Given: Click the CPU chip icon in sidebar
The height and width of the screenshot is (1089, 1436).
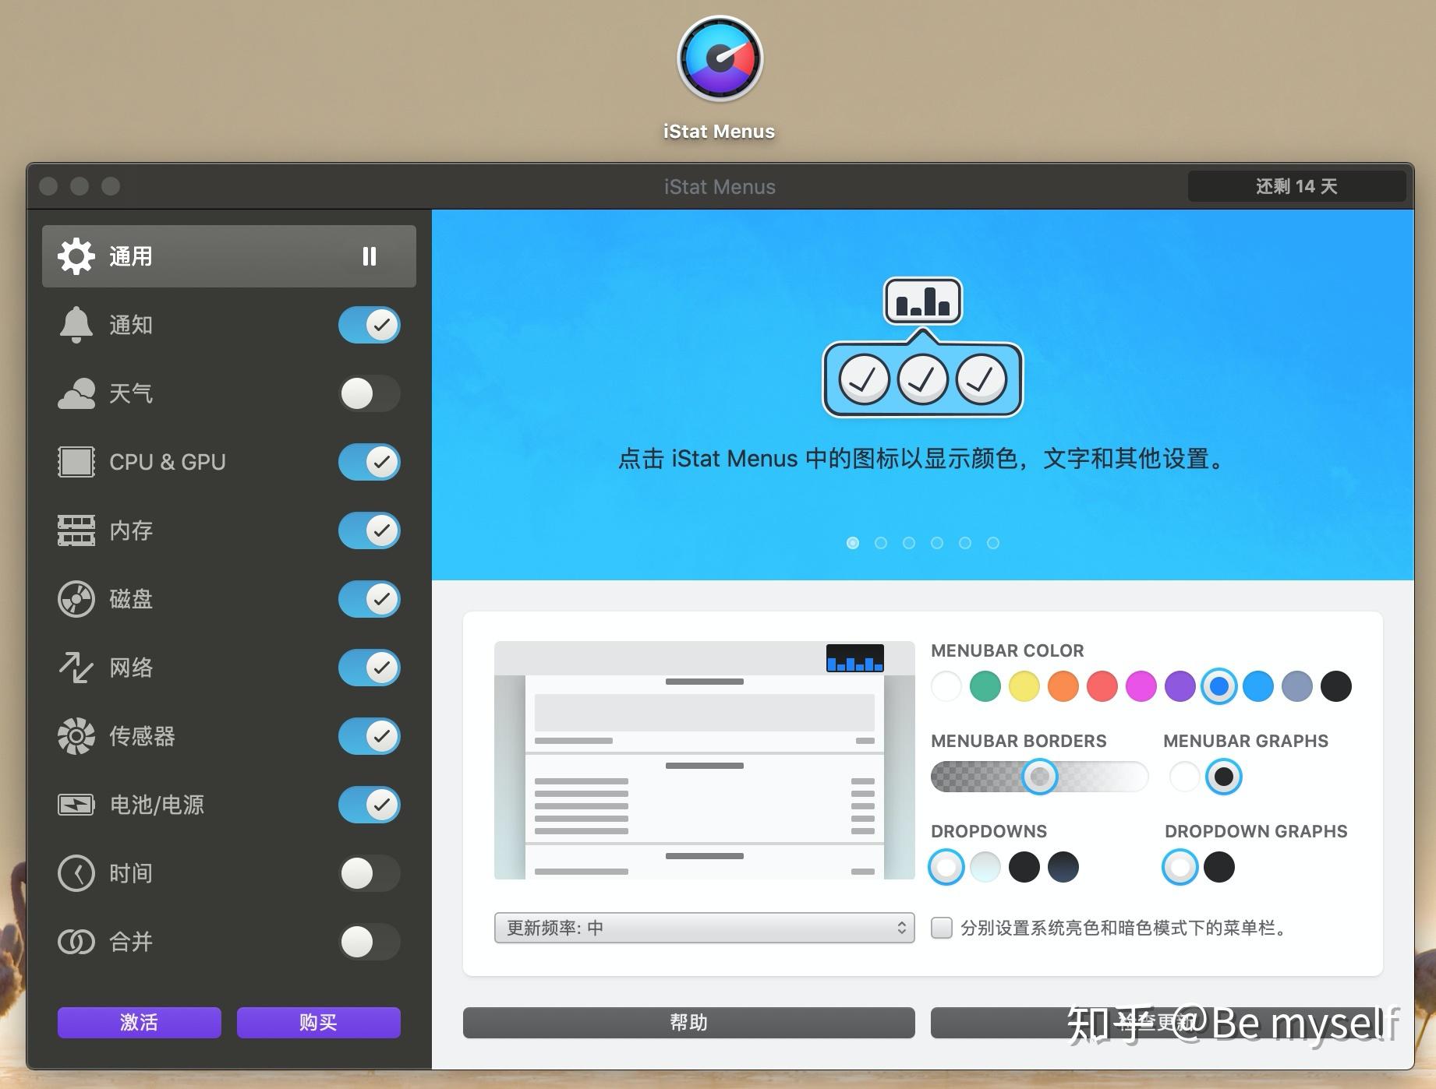Looking at the screenshot, I should pyautogui.click(x=76, y=462).
